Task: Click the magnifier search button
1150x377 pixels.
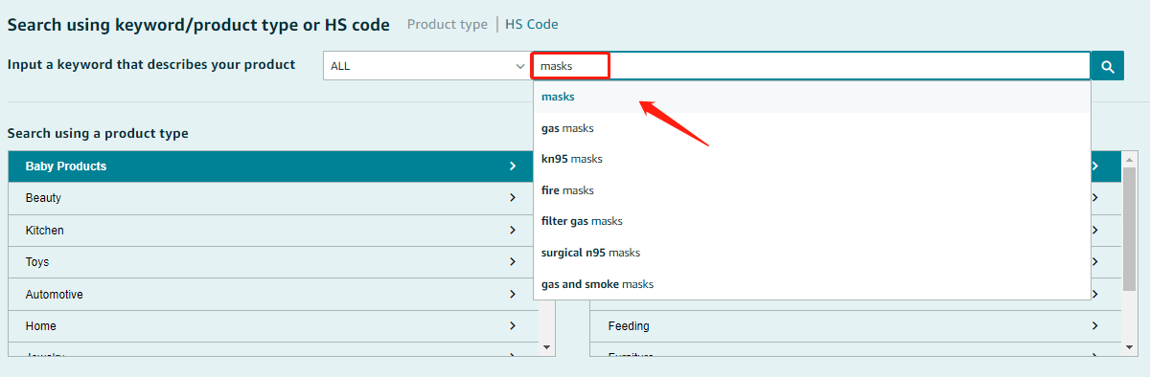Action: 1107,66
